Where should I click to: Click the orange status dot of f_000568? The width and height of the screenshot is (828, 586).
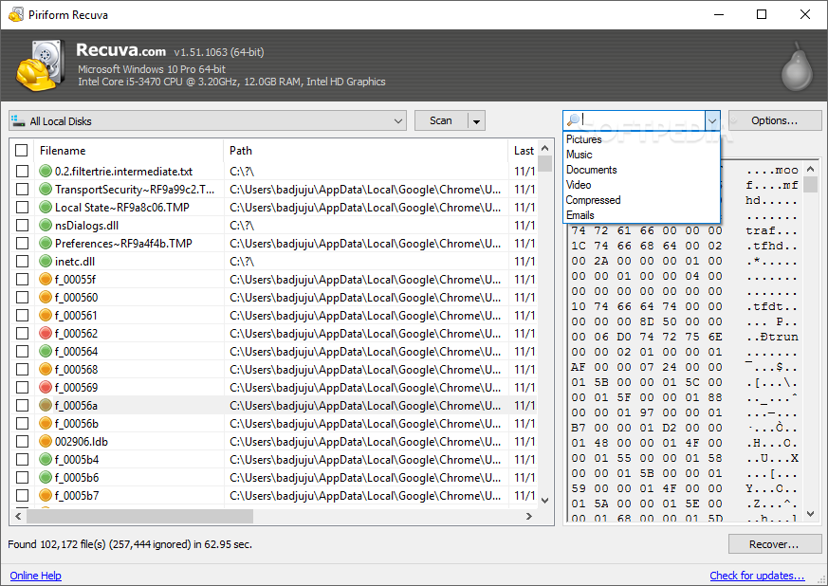(x=46, y=369)
